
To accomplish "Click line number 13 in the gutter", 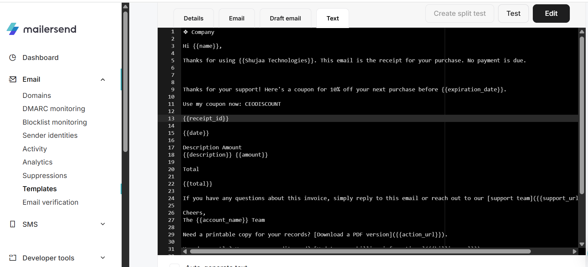I will pos(171,118).
